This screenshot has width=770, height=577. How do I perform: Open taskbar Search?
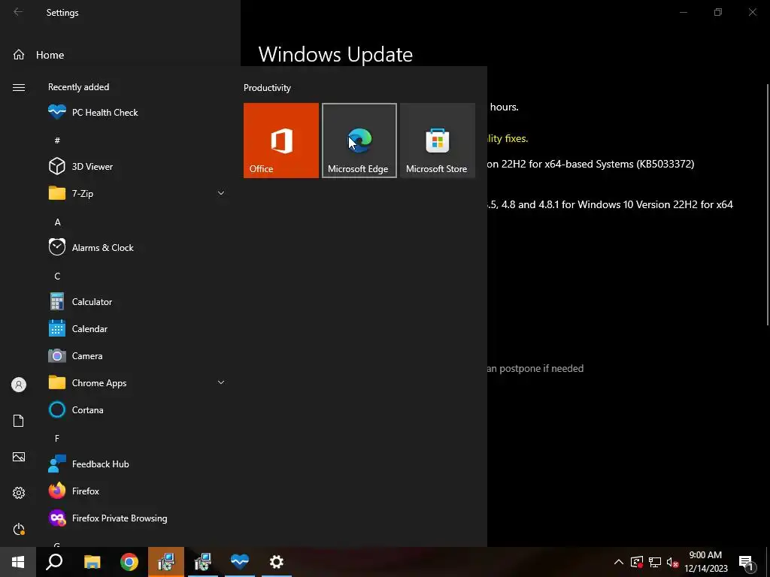pyautogui.click(x=54, y=562)
